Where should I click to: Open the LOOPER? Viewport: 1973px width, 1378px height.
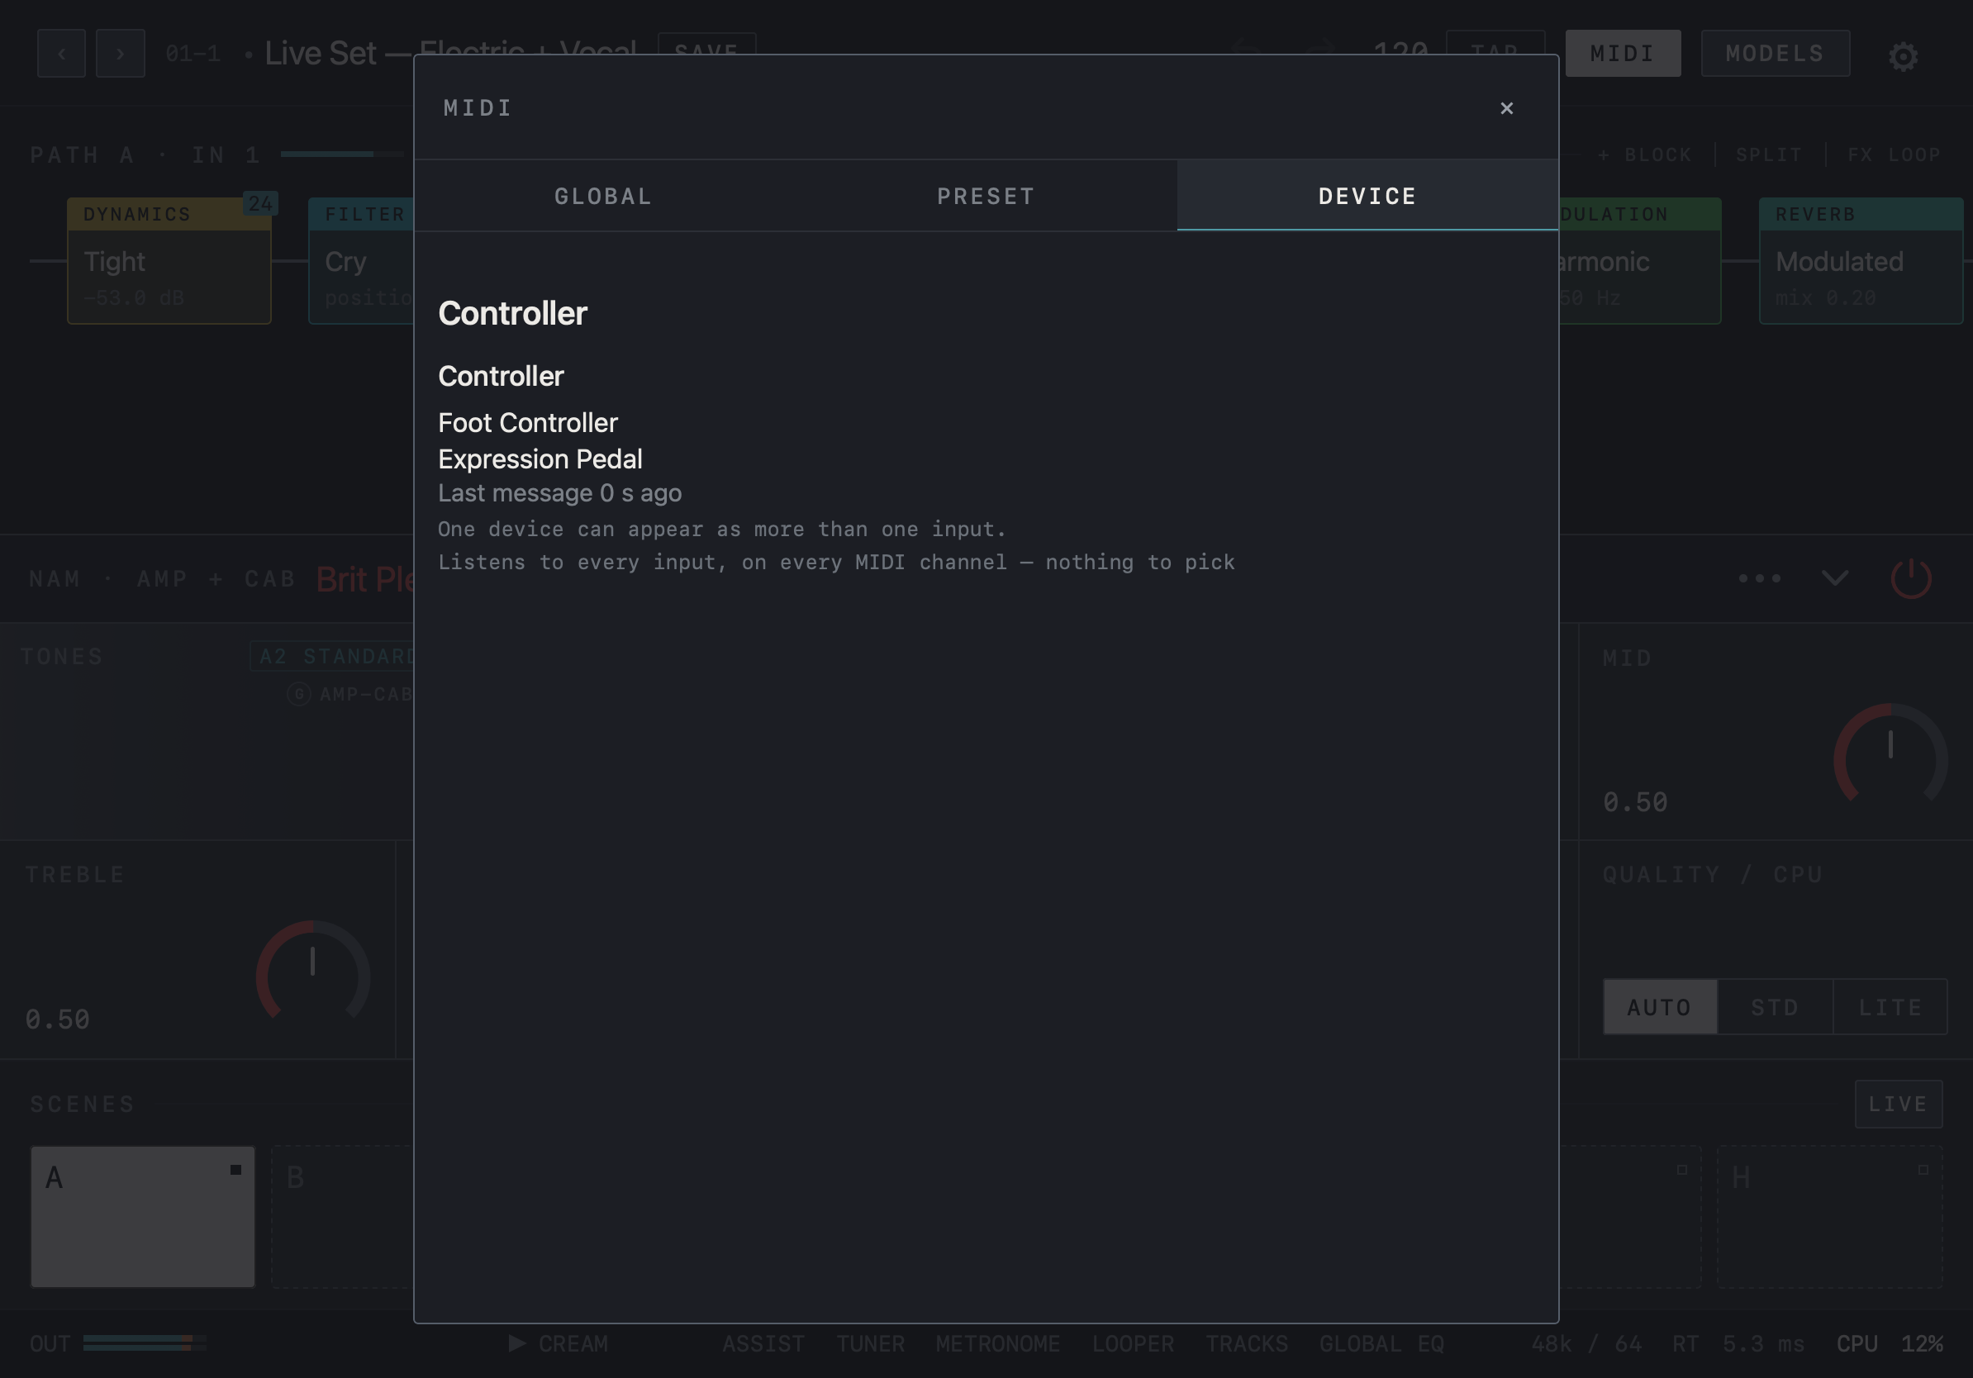click(x=1133, y=1343)
